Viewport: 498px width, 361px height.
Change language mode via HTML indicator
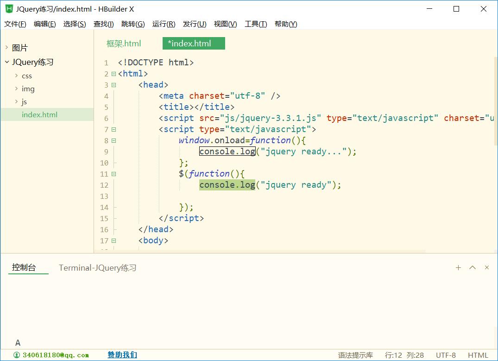[478, 355]
